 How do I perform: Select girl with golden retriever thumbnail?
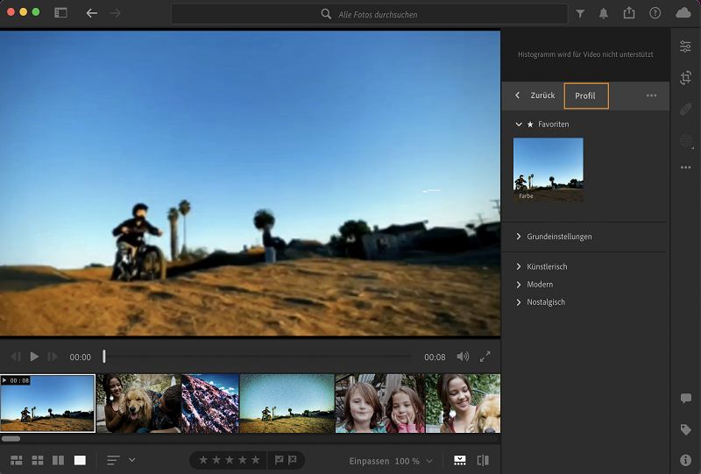point(138,403)
